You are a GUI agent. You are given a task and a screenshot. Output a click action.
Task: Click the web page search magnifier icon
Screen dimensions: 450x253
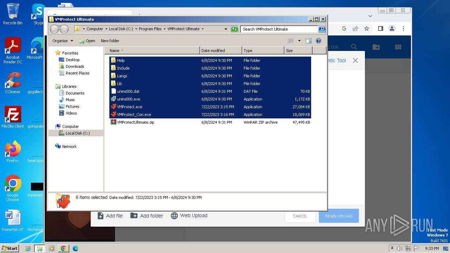coord(354,47)
